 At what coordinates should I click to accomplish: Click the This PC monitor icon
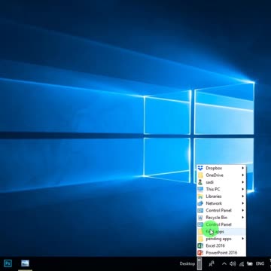[200, 189]
